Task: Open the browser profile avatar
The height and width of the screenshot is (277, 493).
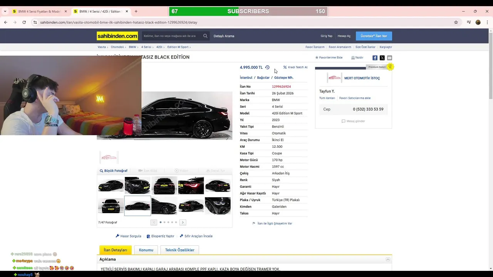Action: click(x=478, y=22)
